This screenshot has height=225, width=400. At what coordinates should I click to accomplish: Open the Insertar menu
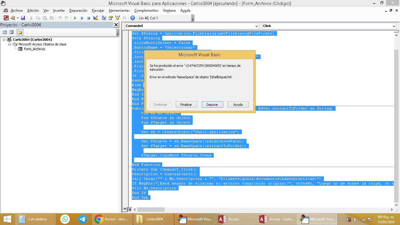[59, 11]
